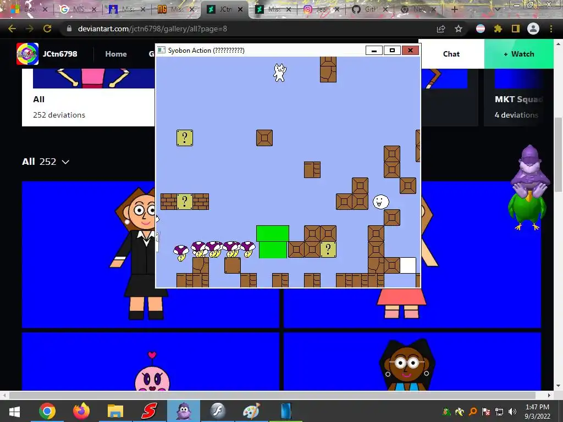Click the address bar URL field
The height and width of the screenshot is (422, 563).
248,29
